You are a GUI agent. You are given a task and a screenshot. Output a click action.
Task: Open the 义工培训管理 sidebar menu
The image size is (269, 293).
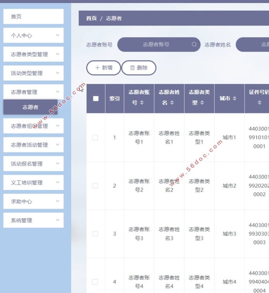(33, 183)
